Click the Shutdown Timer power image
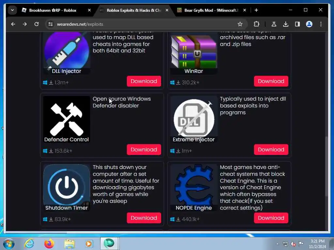The height and width of the screenshot is (250, 334). pos(67,187)
